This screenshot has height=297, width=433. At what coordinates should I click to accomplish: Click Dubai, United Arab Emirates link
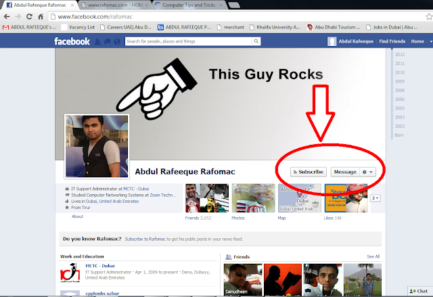[112, 201]
